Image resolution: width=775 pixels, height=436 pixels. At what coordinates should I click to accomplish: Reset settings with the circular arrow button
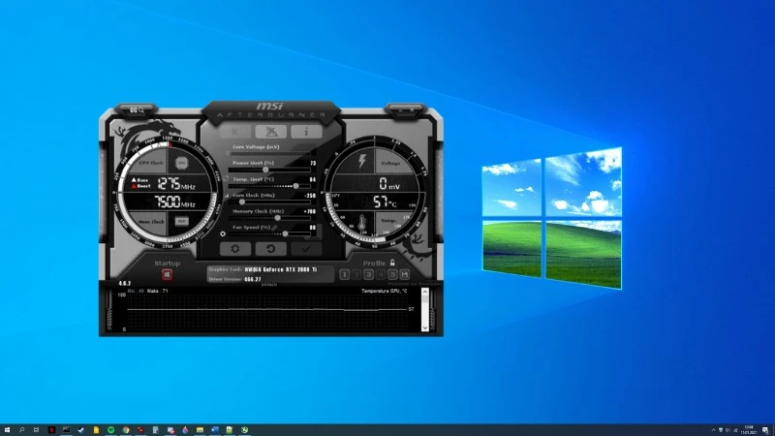(270, 249)
